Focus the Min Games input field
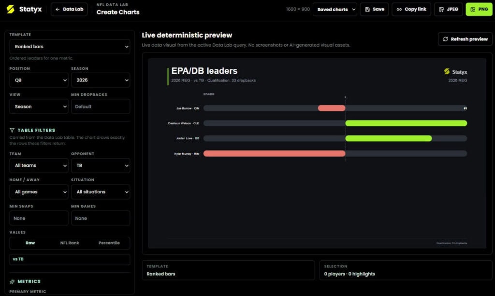 (101, 218)
